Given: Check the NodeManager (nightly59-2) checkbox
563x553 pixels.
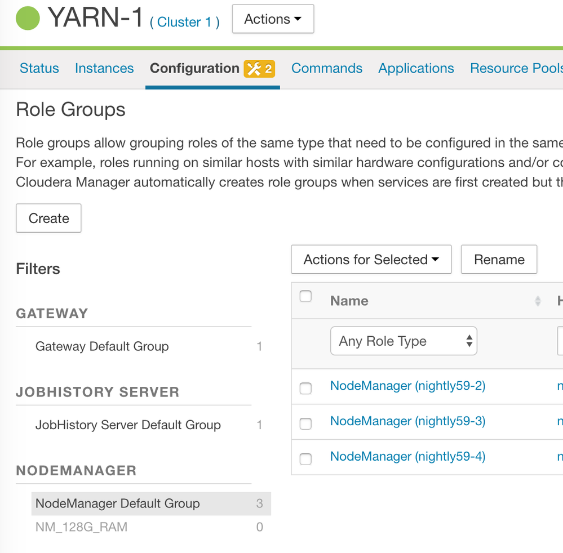Looking at the screenshot, I should [305, 388].
